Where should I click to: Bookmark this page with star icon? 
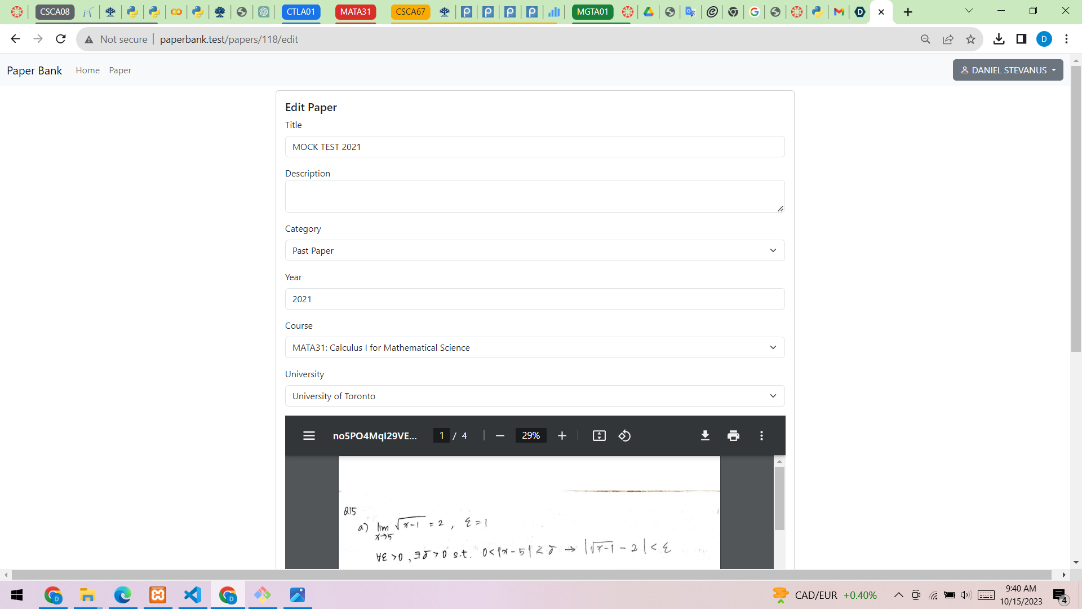(970, 39)
